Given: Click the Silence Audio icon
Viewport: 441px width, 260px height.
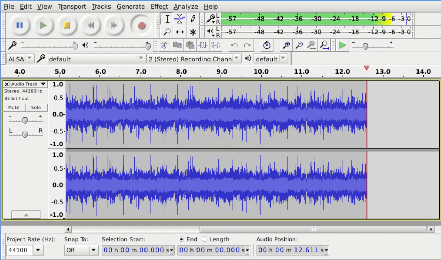Looking at the screenshot, I should click(x=216, y=45).
